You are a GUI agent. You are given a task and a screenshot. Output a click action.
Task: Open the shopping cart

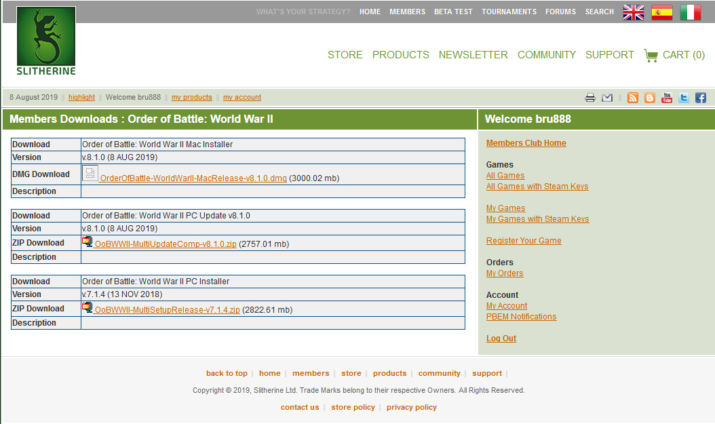(x=674, y=55)
